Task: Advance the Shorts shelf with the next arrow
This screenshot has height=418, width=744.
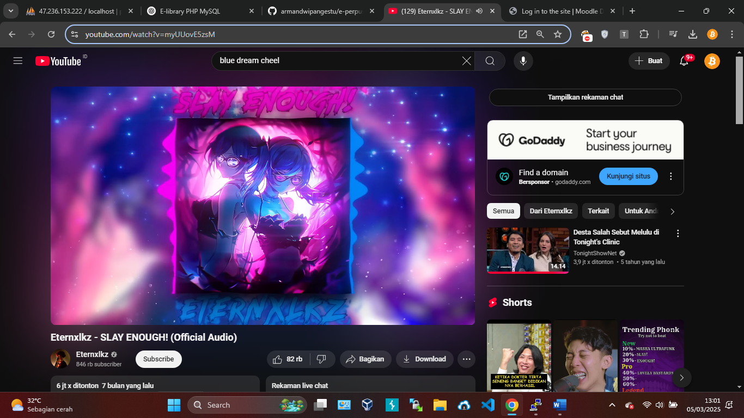Action: [681, 378]
